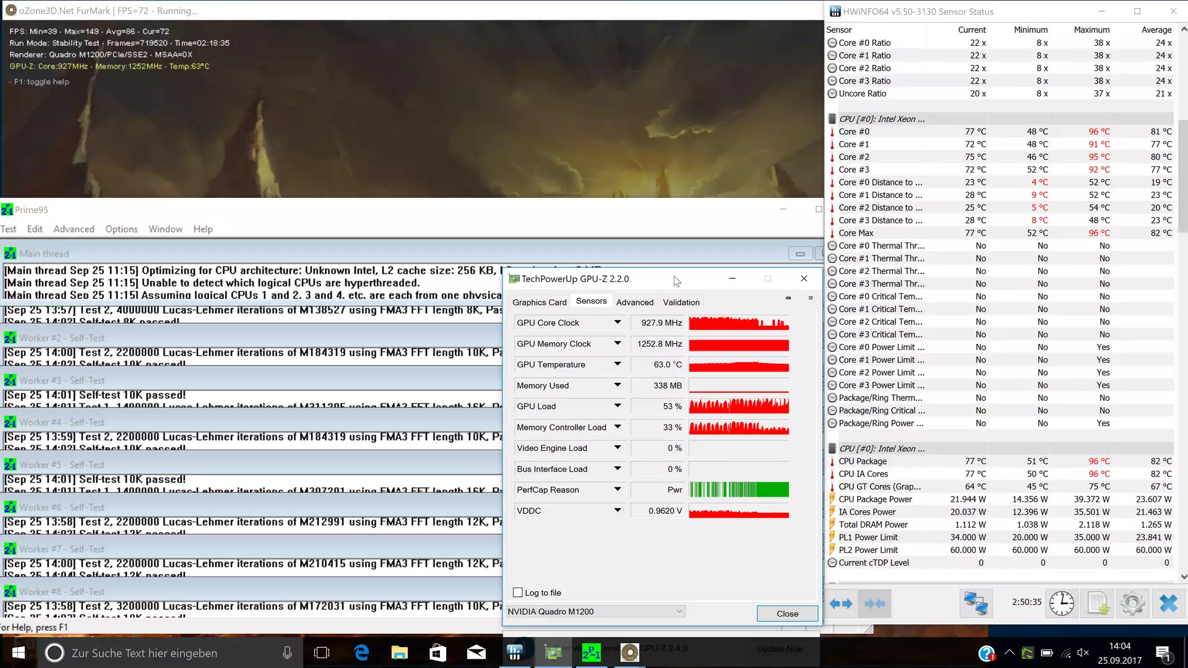Click the help question mark tray icon

[987, 653]
